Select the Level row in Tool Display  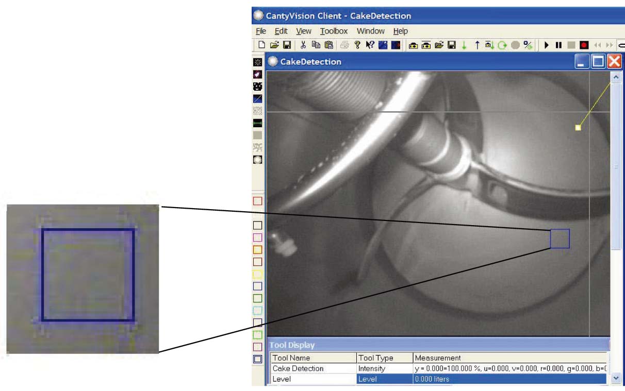coord(282,379)
